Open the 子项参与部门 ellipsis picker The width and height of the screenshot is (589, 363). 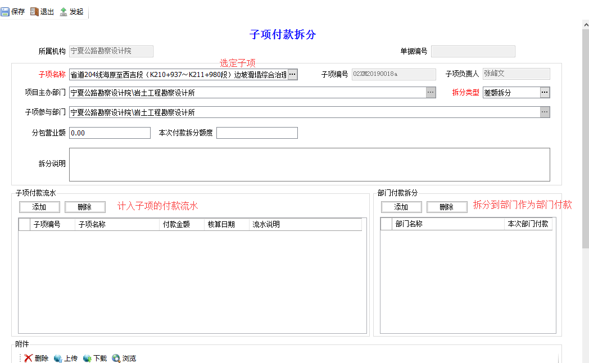545,112
